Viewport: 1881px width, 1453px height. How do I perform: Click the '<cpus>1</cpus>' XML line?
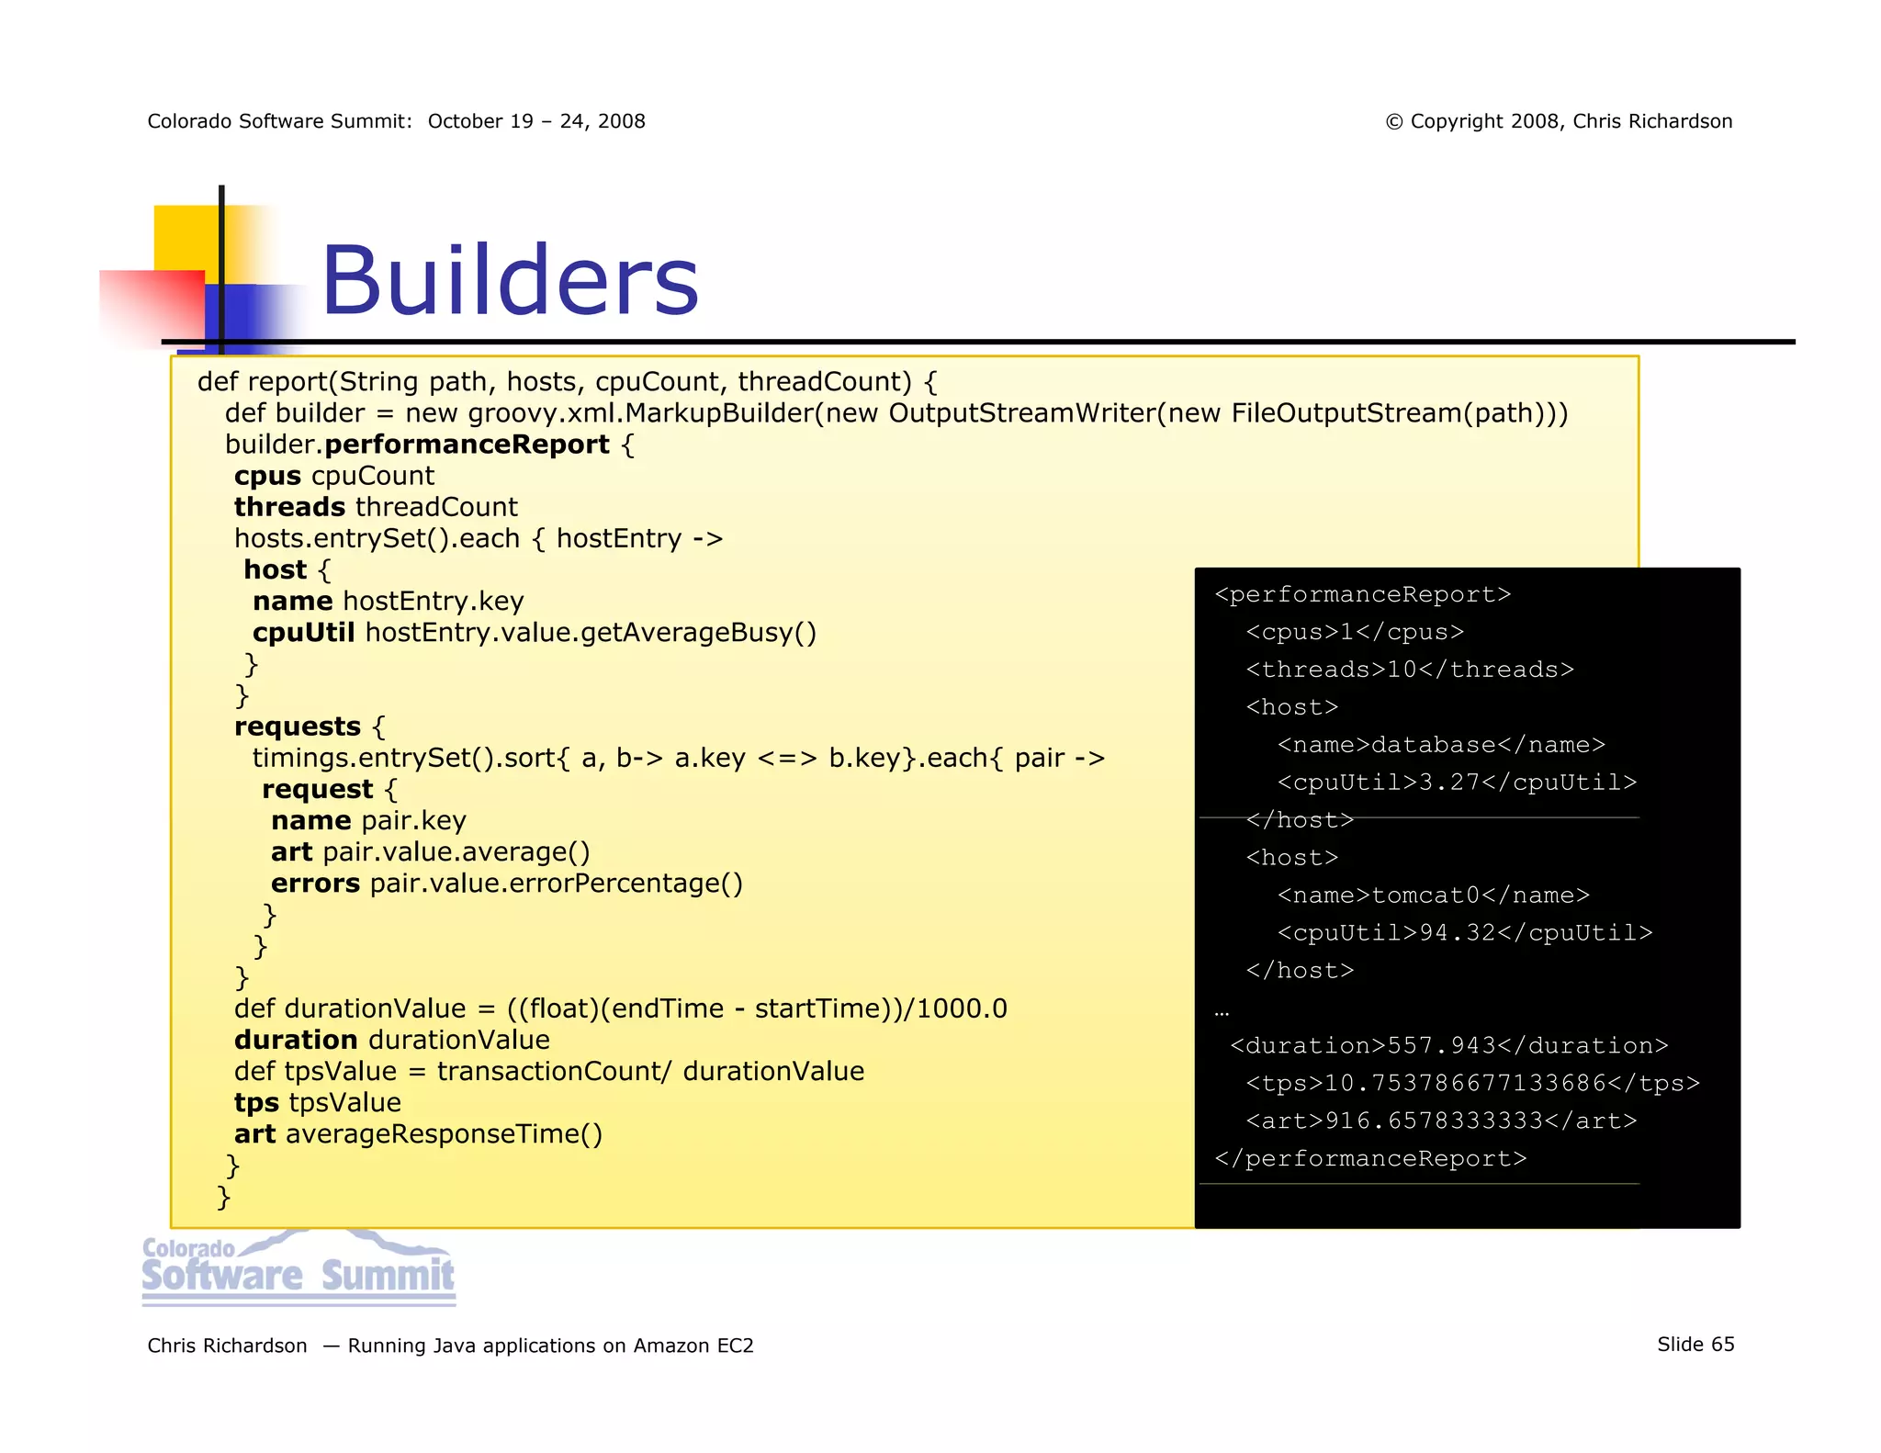pos(1355,632)
